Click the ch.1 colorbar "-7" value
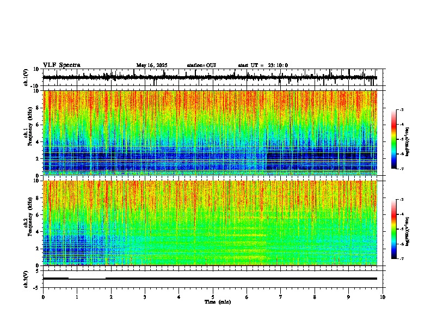 (x=401, y=169)
